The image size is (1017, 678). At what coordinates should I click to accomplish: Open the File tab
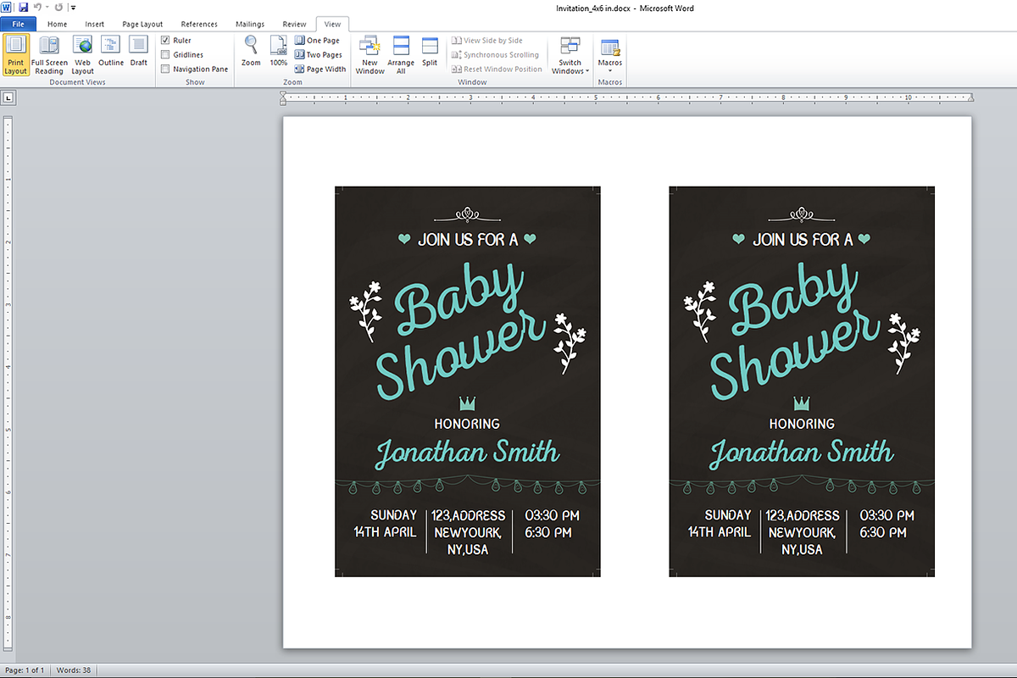click(x=18, y=24)
